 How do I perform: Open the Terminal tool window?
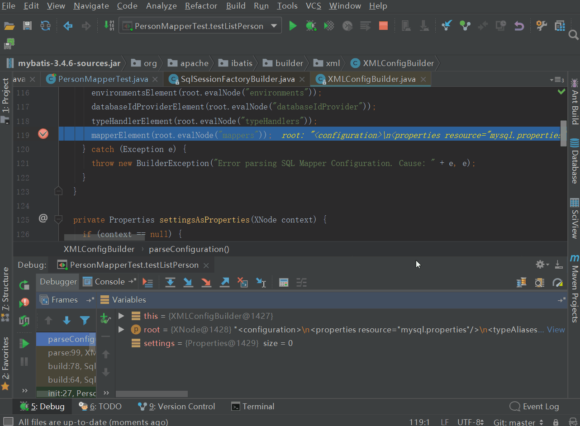[253, 407]
